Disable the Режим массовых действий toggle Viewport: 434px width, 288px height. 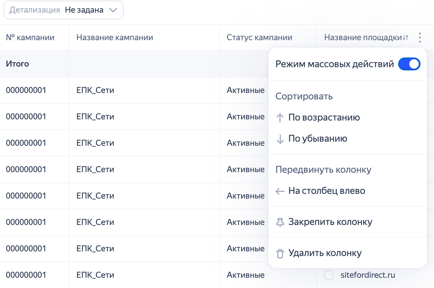(409, 64)
